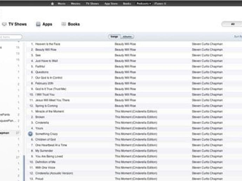Click the artist list scrollbar thumb
242x181 pixels.
[x=24, y=168]
